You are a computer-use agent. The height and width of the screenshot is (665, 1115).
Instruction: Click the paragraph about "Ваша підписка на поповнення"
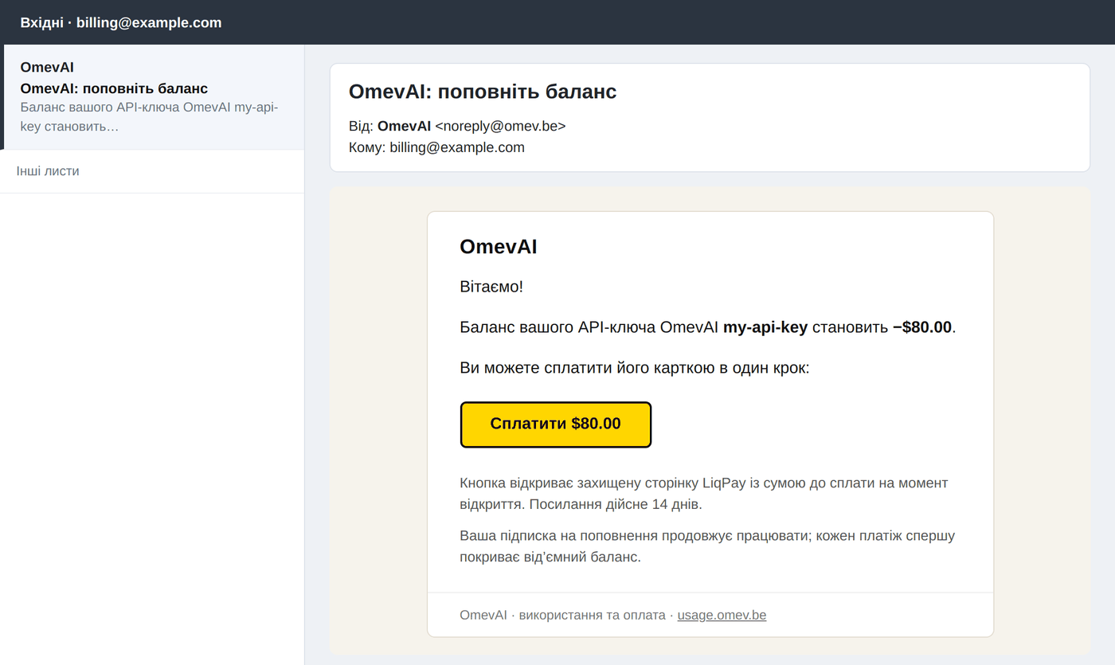pyautogui.click(x=707, y=546)
